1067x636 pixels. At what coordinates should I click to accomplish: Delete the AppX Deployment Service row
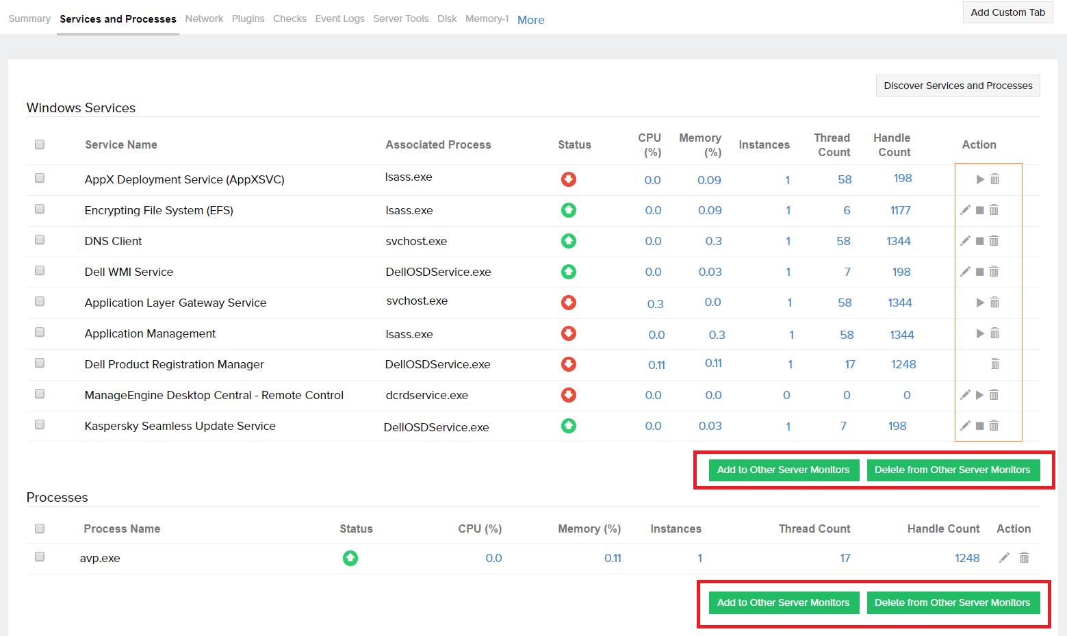pyautogui.click(x=995, y=179)
